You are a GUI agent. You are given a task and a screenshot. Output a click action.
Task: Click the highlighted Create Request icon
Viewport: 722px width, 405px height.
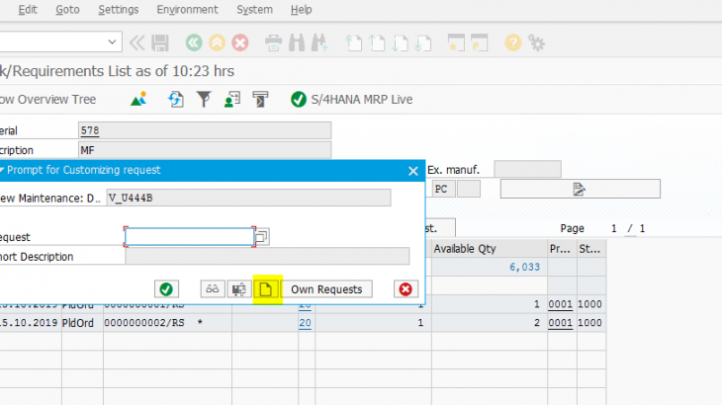(x=265, y=289)
